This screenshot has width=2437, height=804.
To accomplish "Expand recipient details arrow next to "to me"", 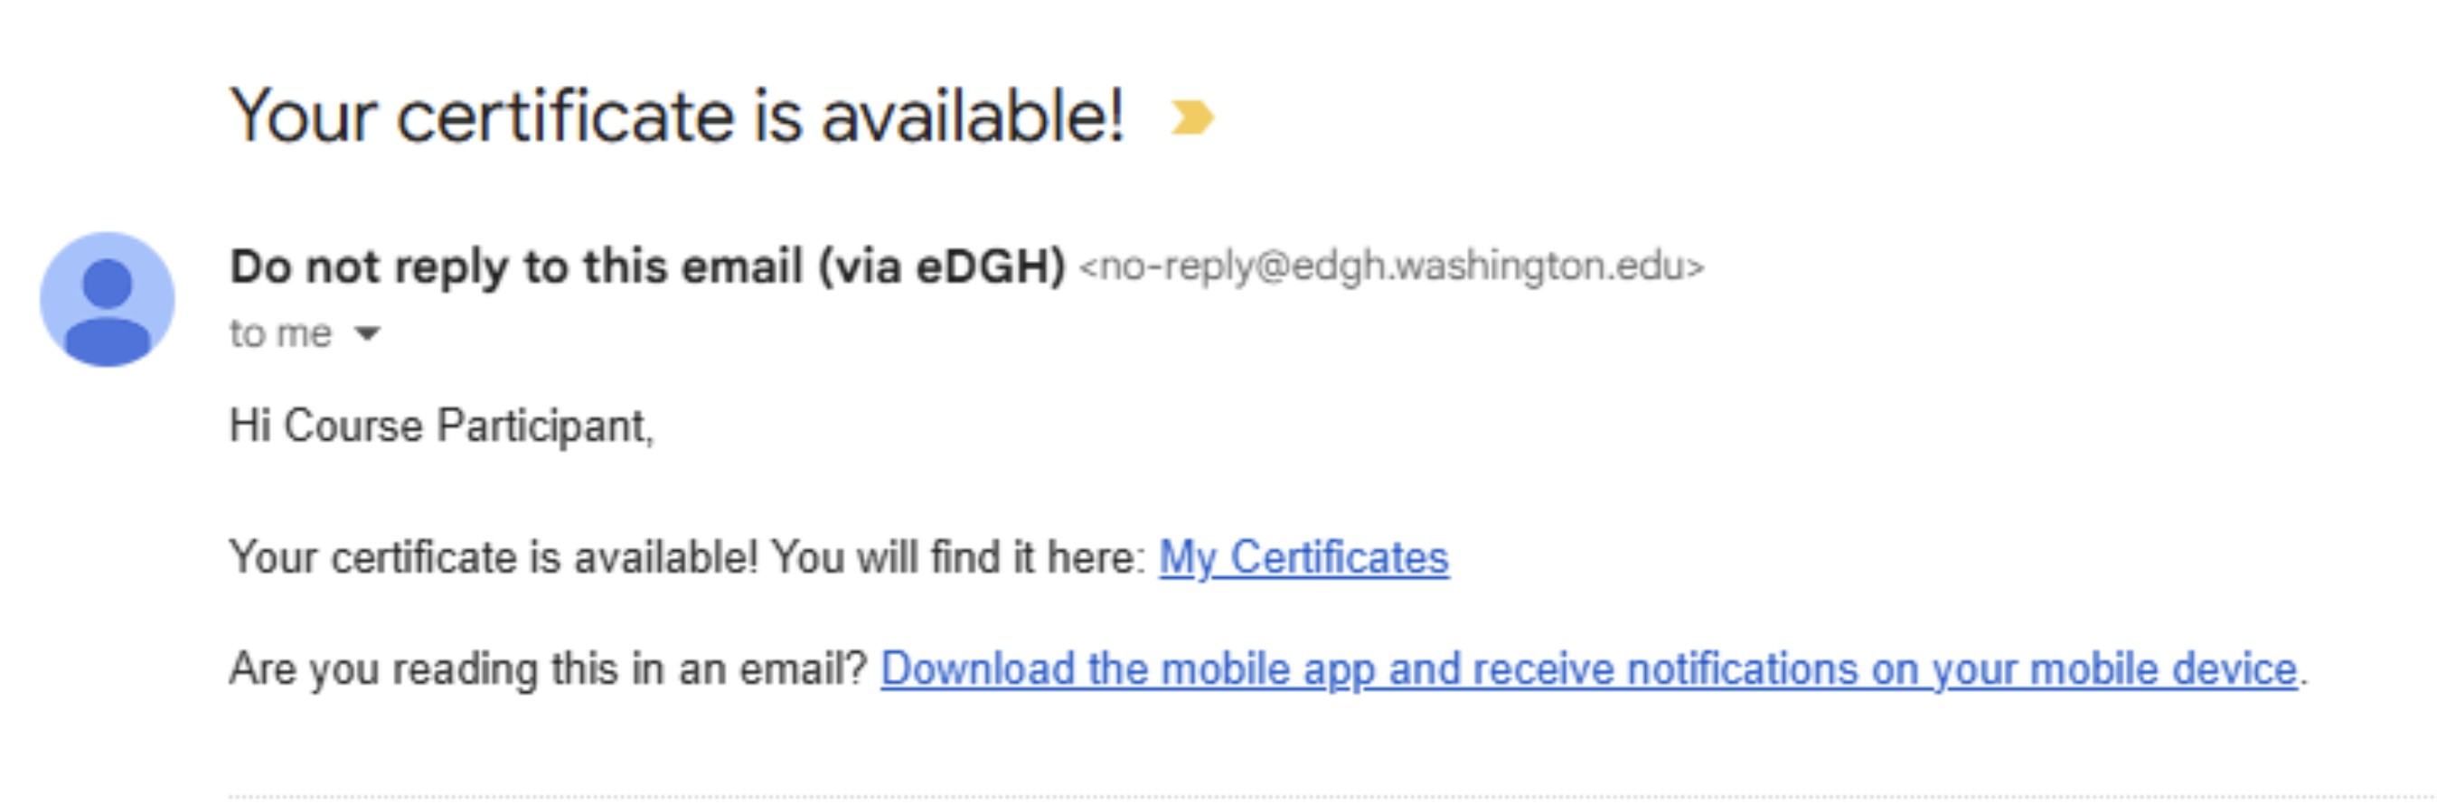I will coord(366,333).
